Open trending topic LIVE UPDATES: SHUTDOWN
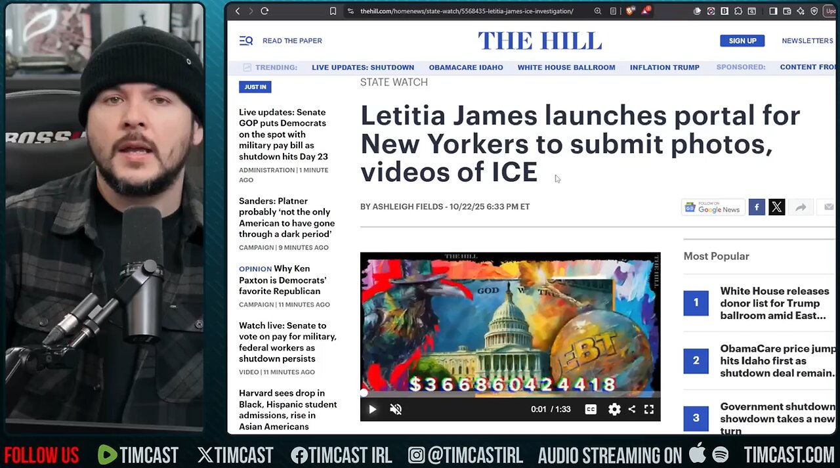The image size is (840, 468). pos(363,67)
